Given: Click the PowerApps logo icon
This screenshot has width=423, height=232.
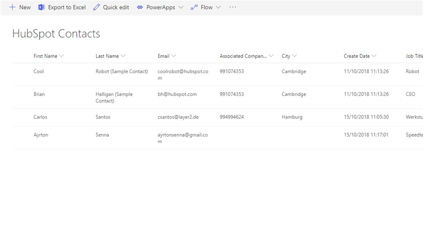Looking at the screenshot, I should 140,7.
